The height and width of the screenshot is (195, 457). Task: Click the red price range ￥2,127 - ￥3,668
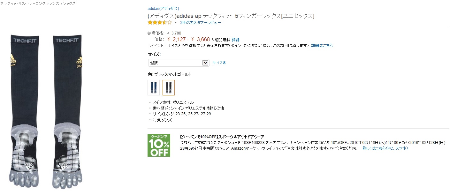(188, 40)
